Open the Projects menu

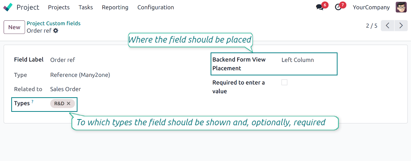tap(59, 7)
